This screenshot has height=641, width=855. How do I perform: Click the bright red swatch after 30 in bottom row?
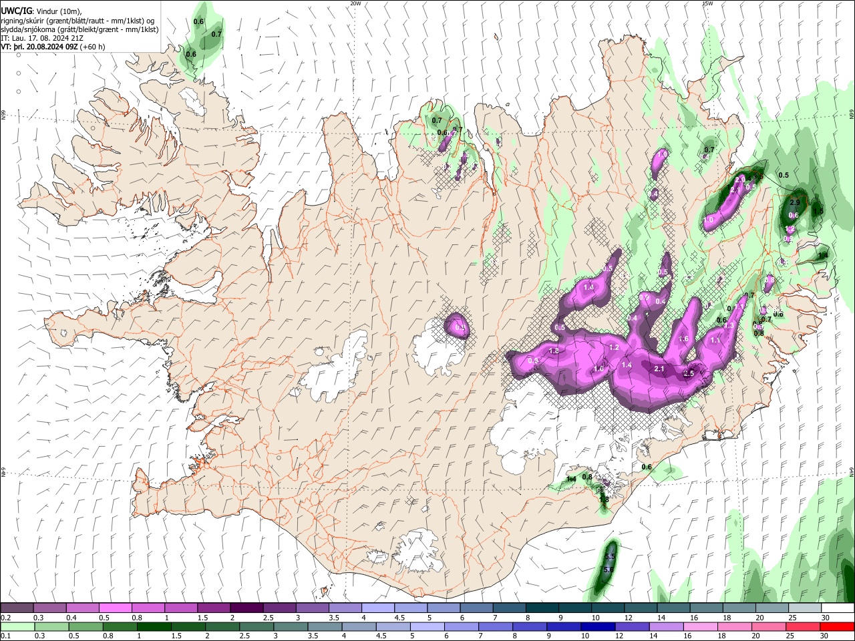838,626
